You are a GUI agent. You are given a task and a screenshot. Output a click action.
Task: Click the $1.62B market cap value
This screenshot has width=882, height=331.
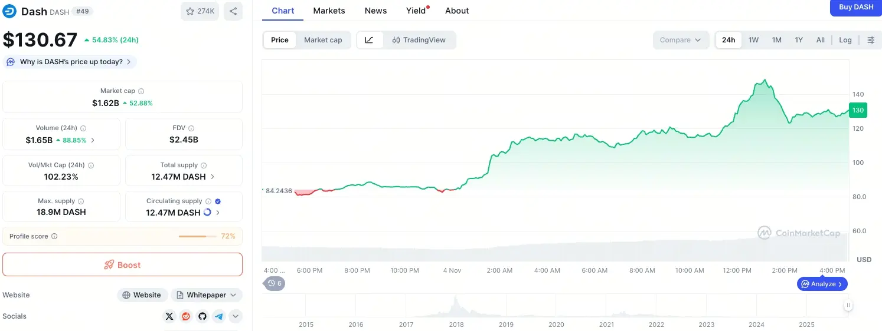click(x=106, y=103)
